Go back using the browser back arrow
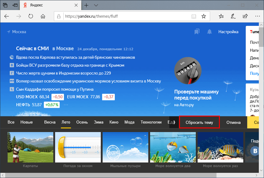The width and height of the screenshot is (264, 178). pyautogui.click(x=7, y=16)
